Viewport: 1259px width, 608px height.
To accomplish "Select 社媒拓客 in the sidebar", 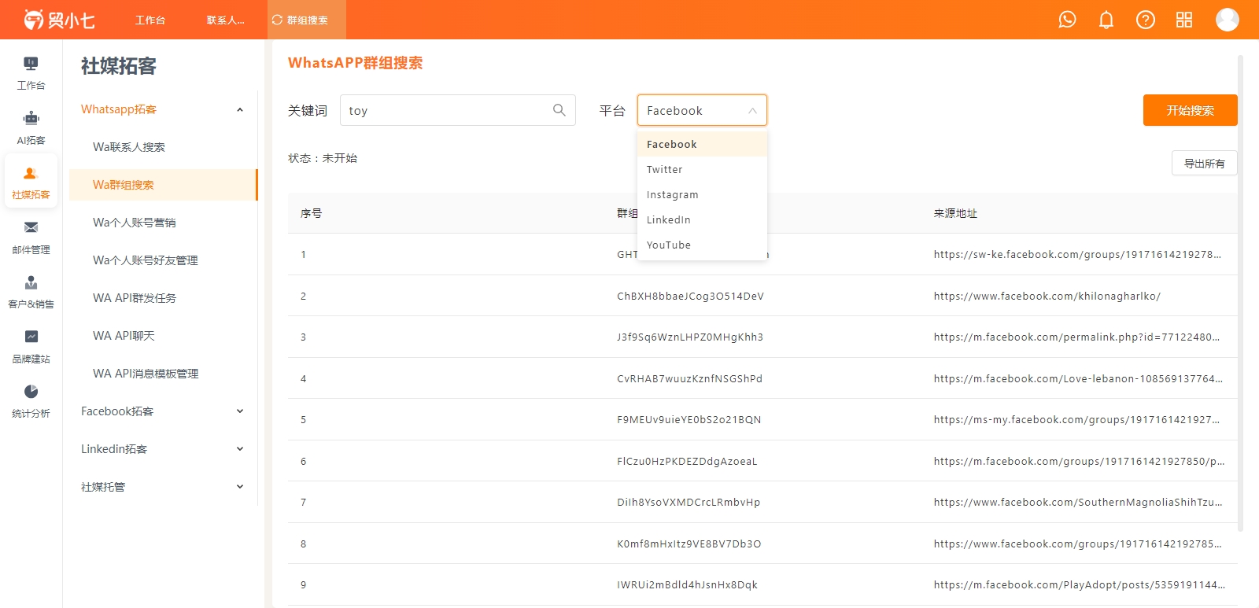I will tap(31, 182).
